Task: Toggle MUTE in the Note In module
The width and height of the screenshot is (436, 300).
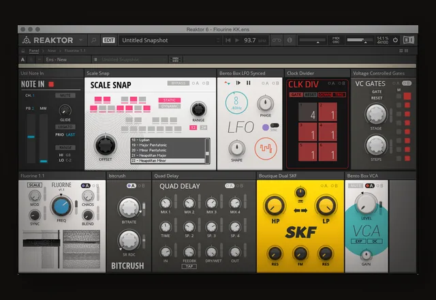Action: [x=65, y=95]
